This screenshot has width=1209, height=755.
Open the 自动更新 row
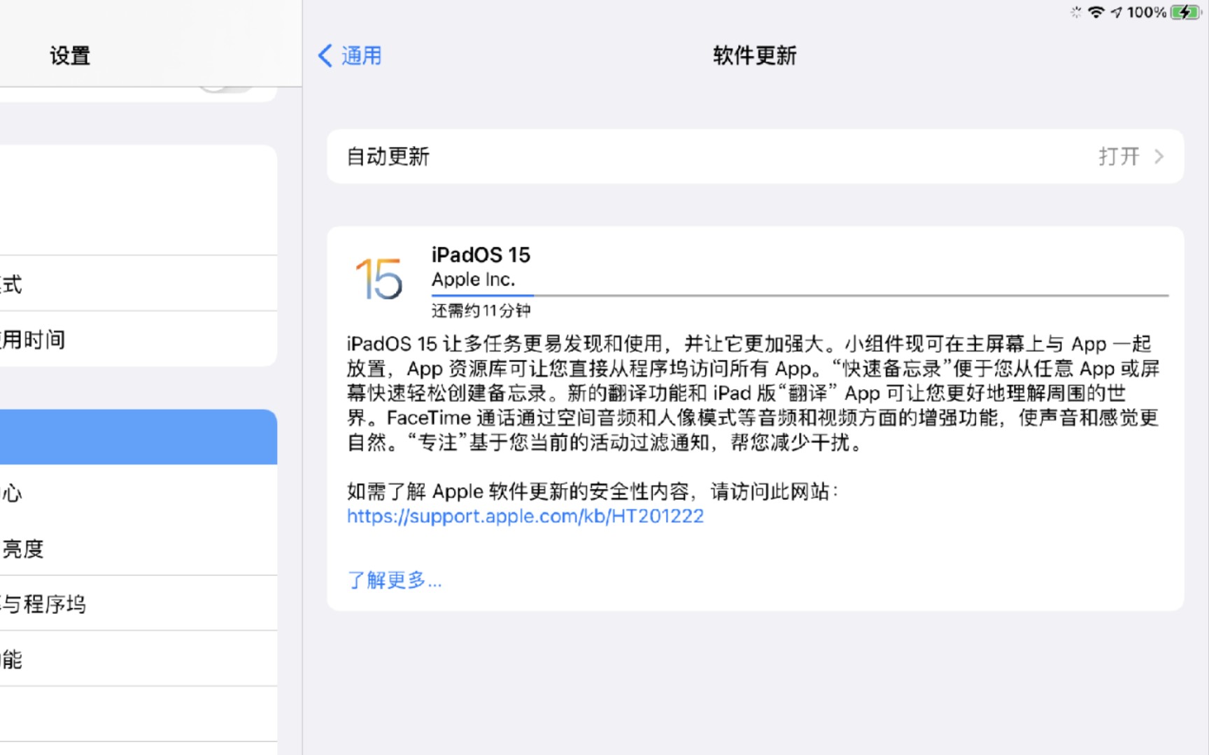(x=755, y=156)
